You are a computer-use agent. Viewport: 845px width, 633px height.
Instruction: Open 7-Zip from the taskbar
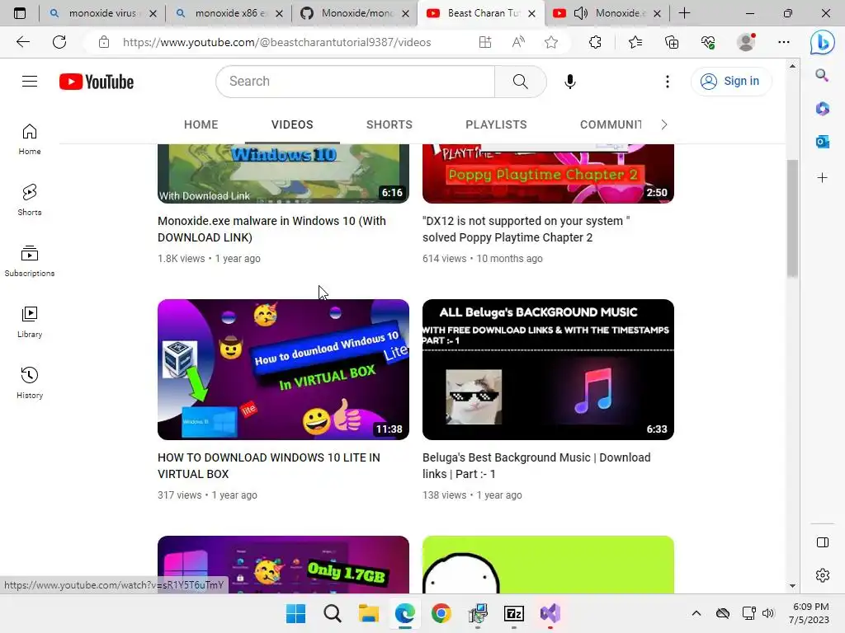coord(513,613)
